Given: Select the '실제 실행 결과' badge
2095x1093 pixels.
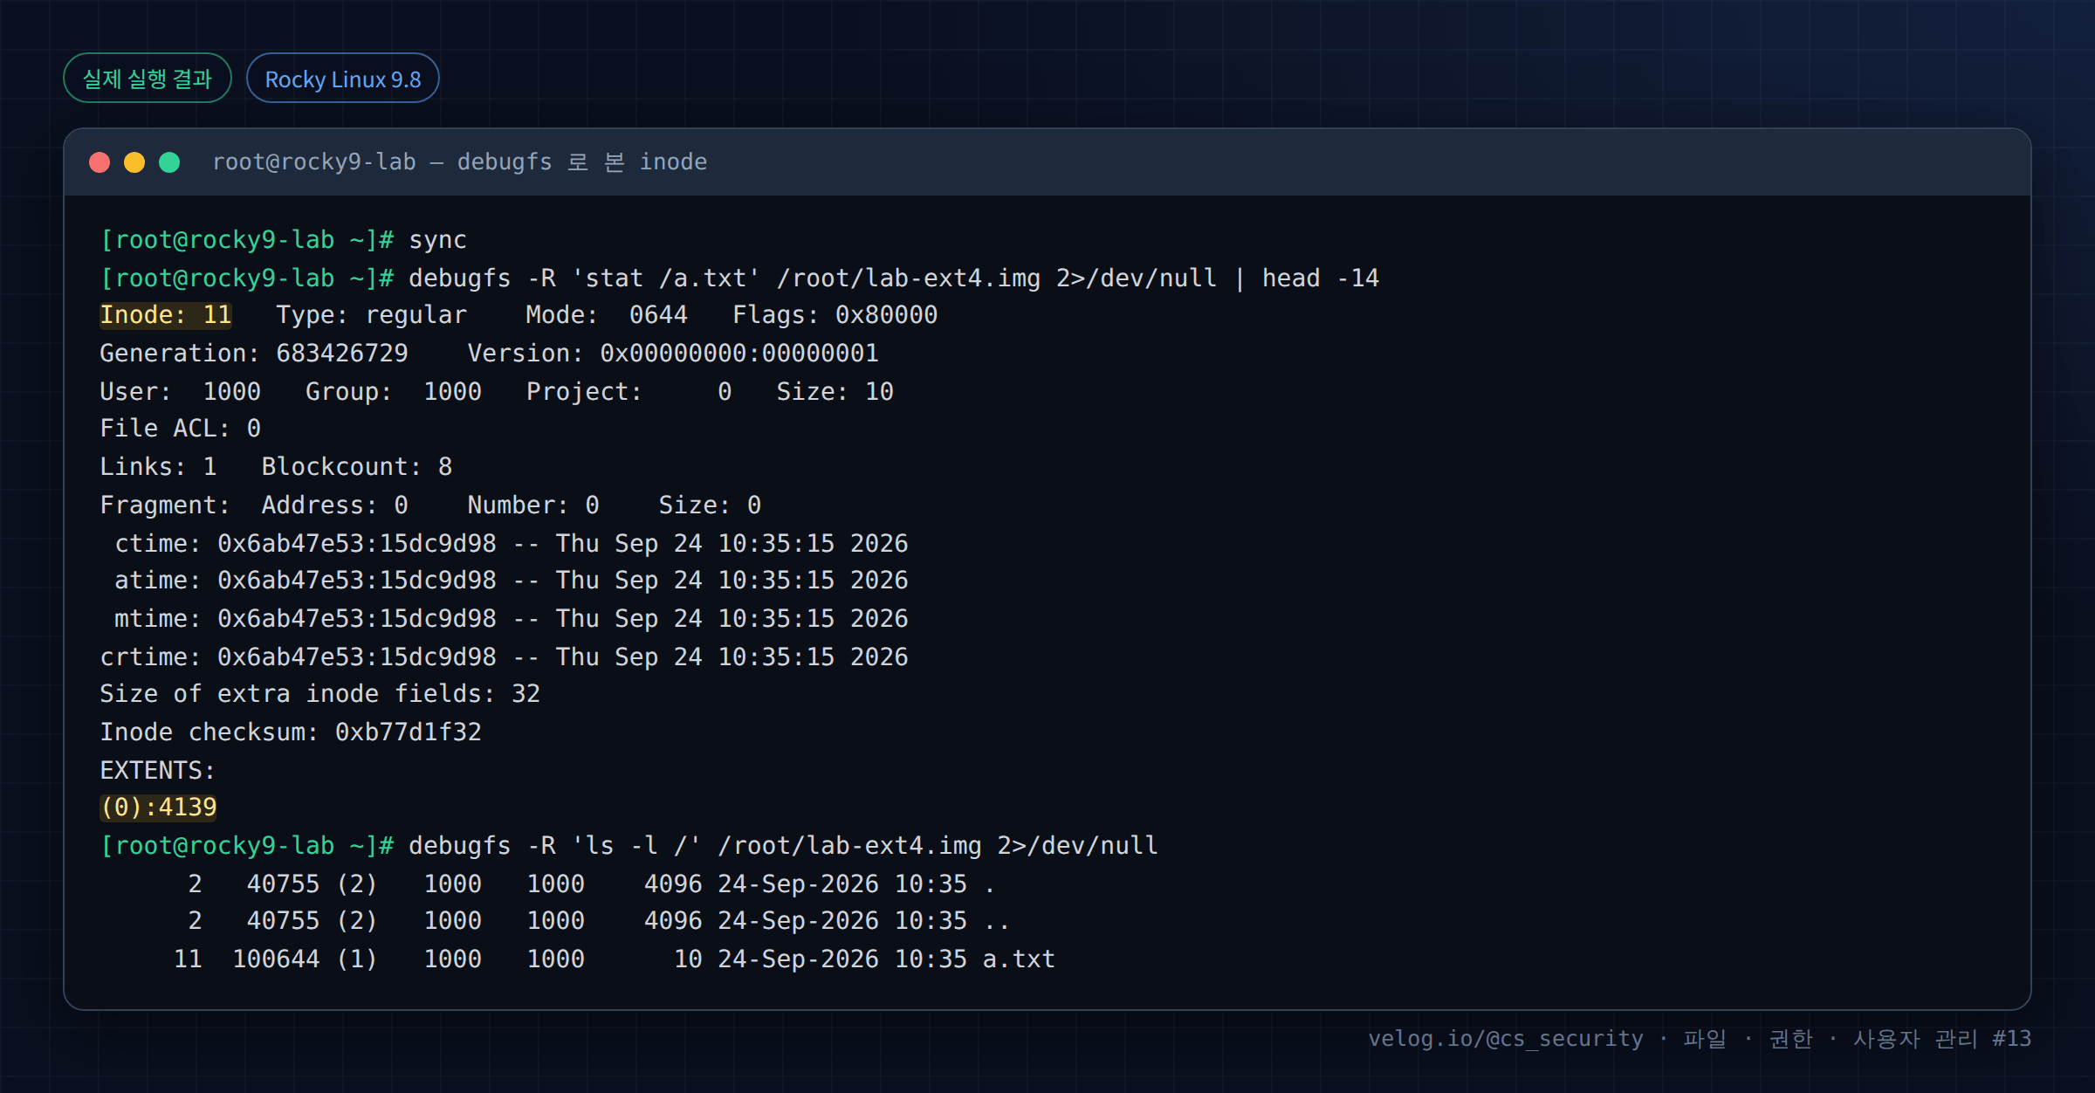Looking at the screenshot, I should pos(148,79).
